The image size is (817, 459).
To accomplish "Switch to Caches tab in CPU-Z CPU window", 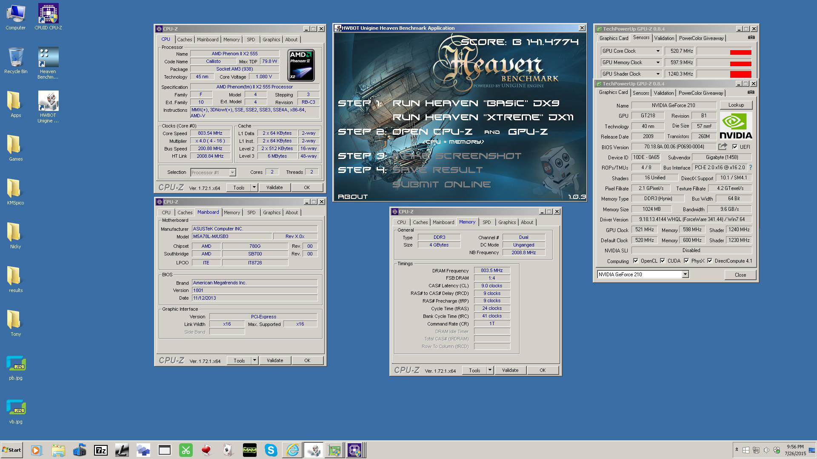I will [185, 40].
